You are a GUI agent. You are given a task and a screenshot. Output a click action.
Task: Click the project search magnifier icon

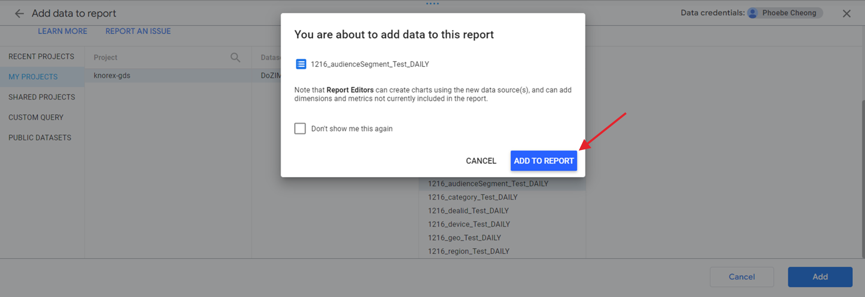click(235, 58)
